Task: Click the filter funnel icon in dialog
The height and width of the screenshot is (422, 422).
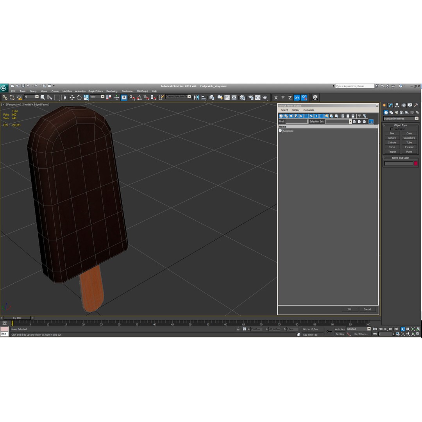Action: (x=359, y=116)
